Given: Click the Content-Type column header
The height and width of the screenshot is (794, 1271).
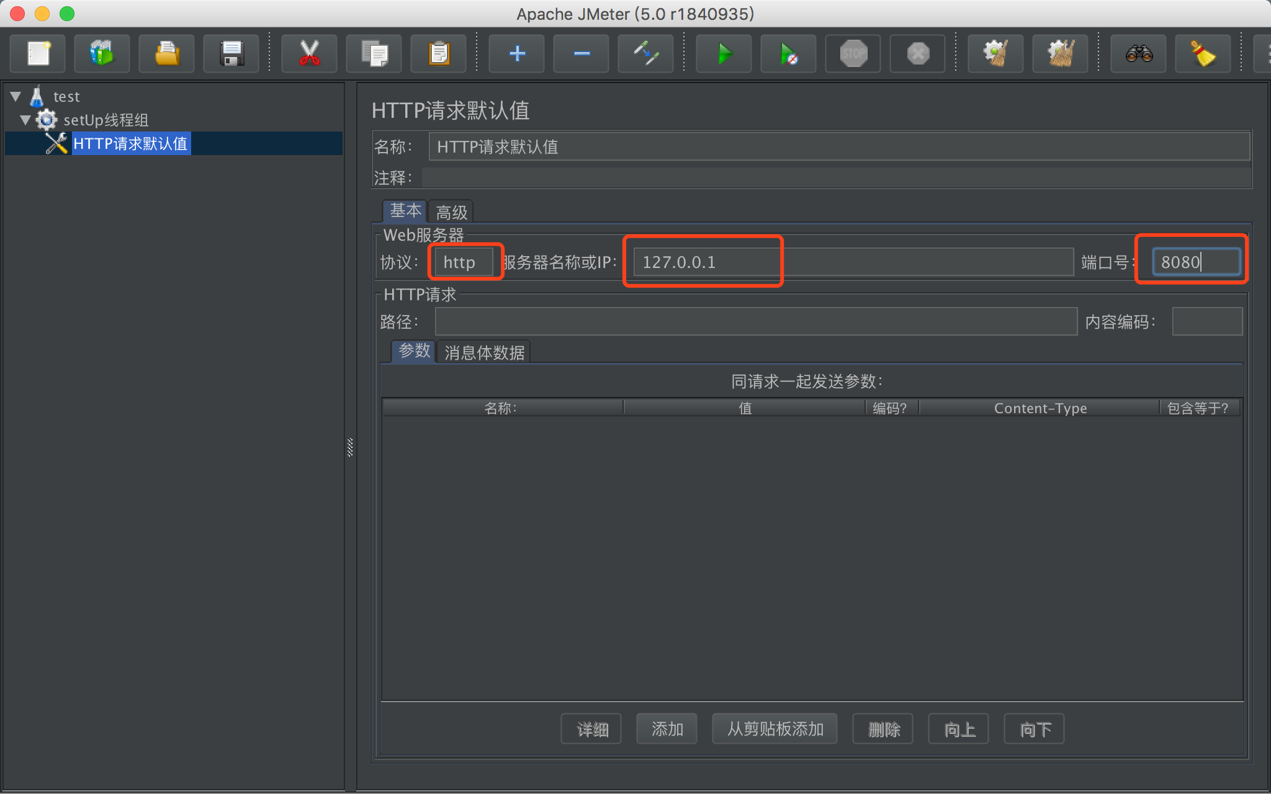Looking at the screenshot, I should click(x=1040, y=408).
